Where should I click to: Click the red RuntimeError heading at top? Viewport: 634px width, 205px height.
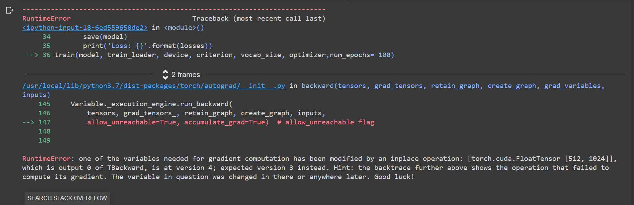pos(47,19)
